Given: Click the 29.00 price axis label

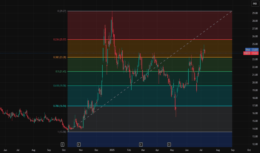Looking at the screenshot, I should coord(255,13).
